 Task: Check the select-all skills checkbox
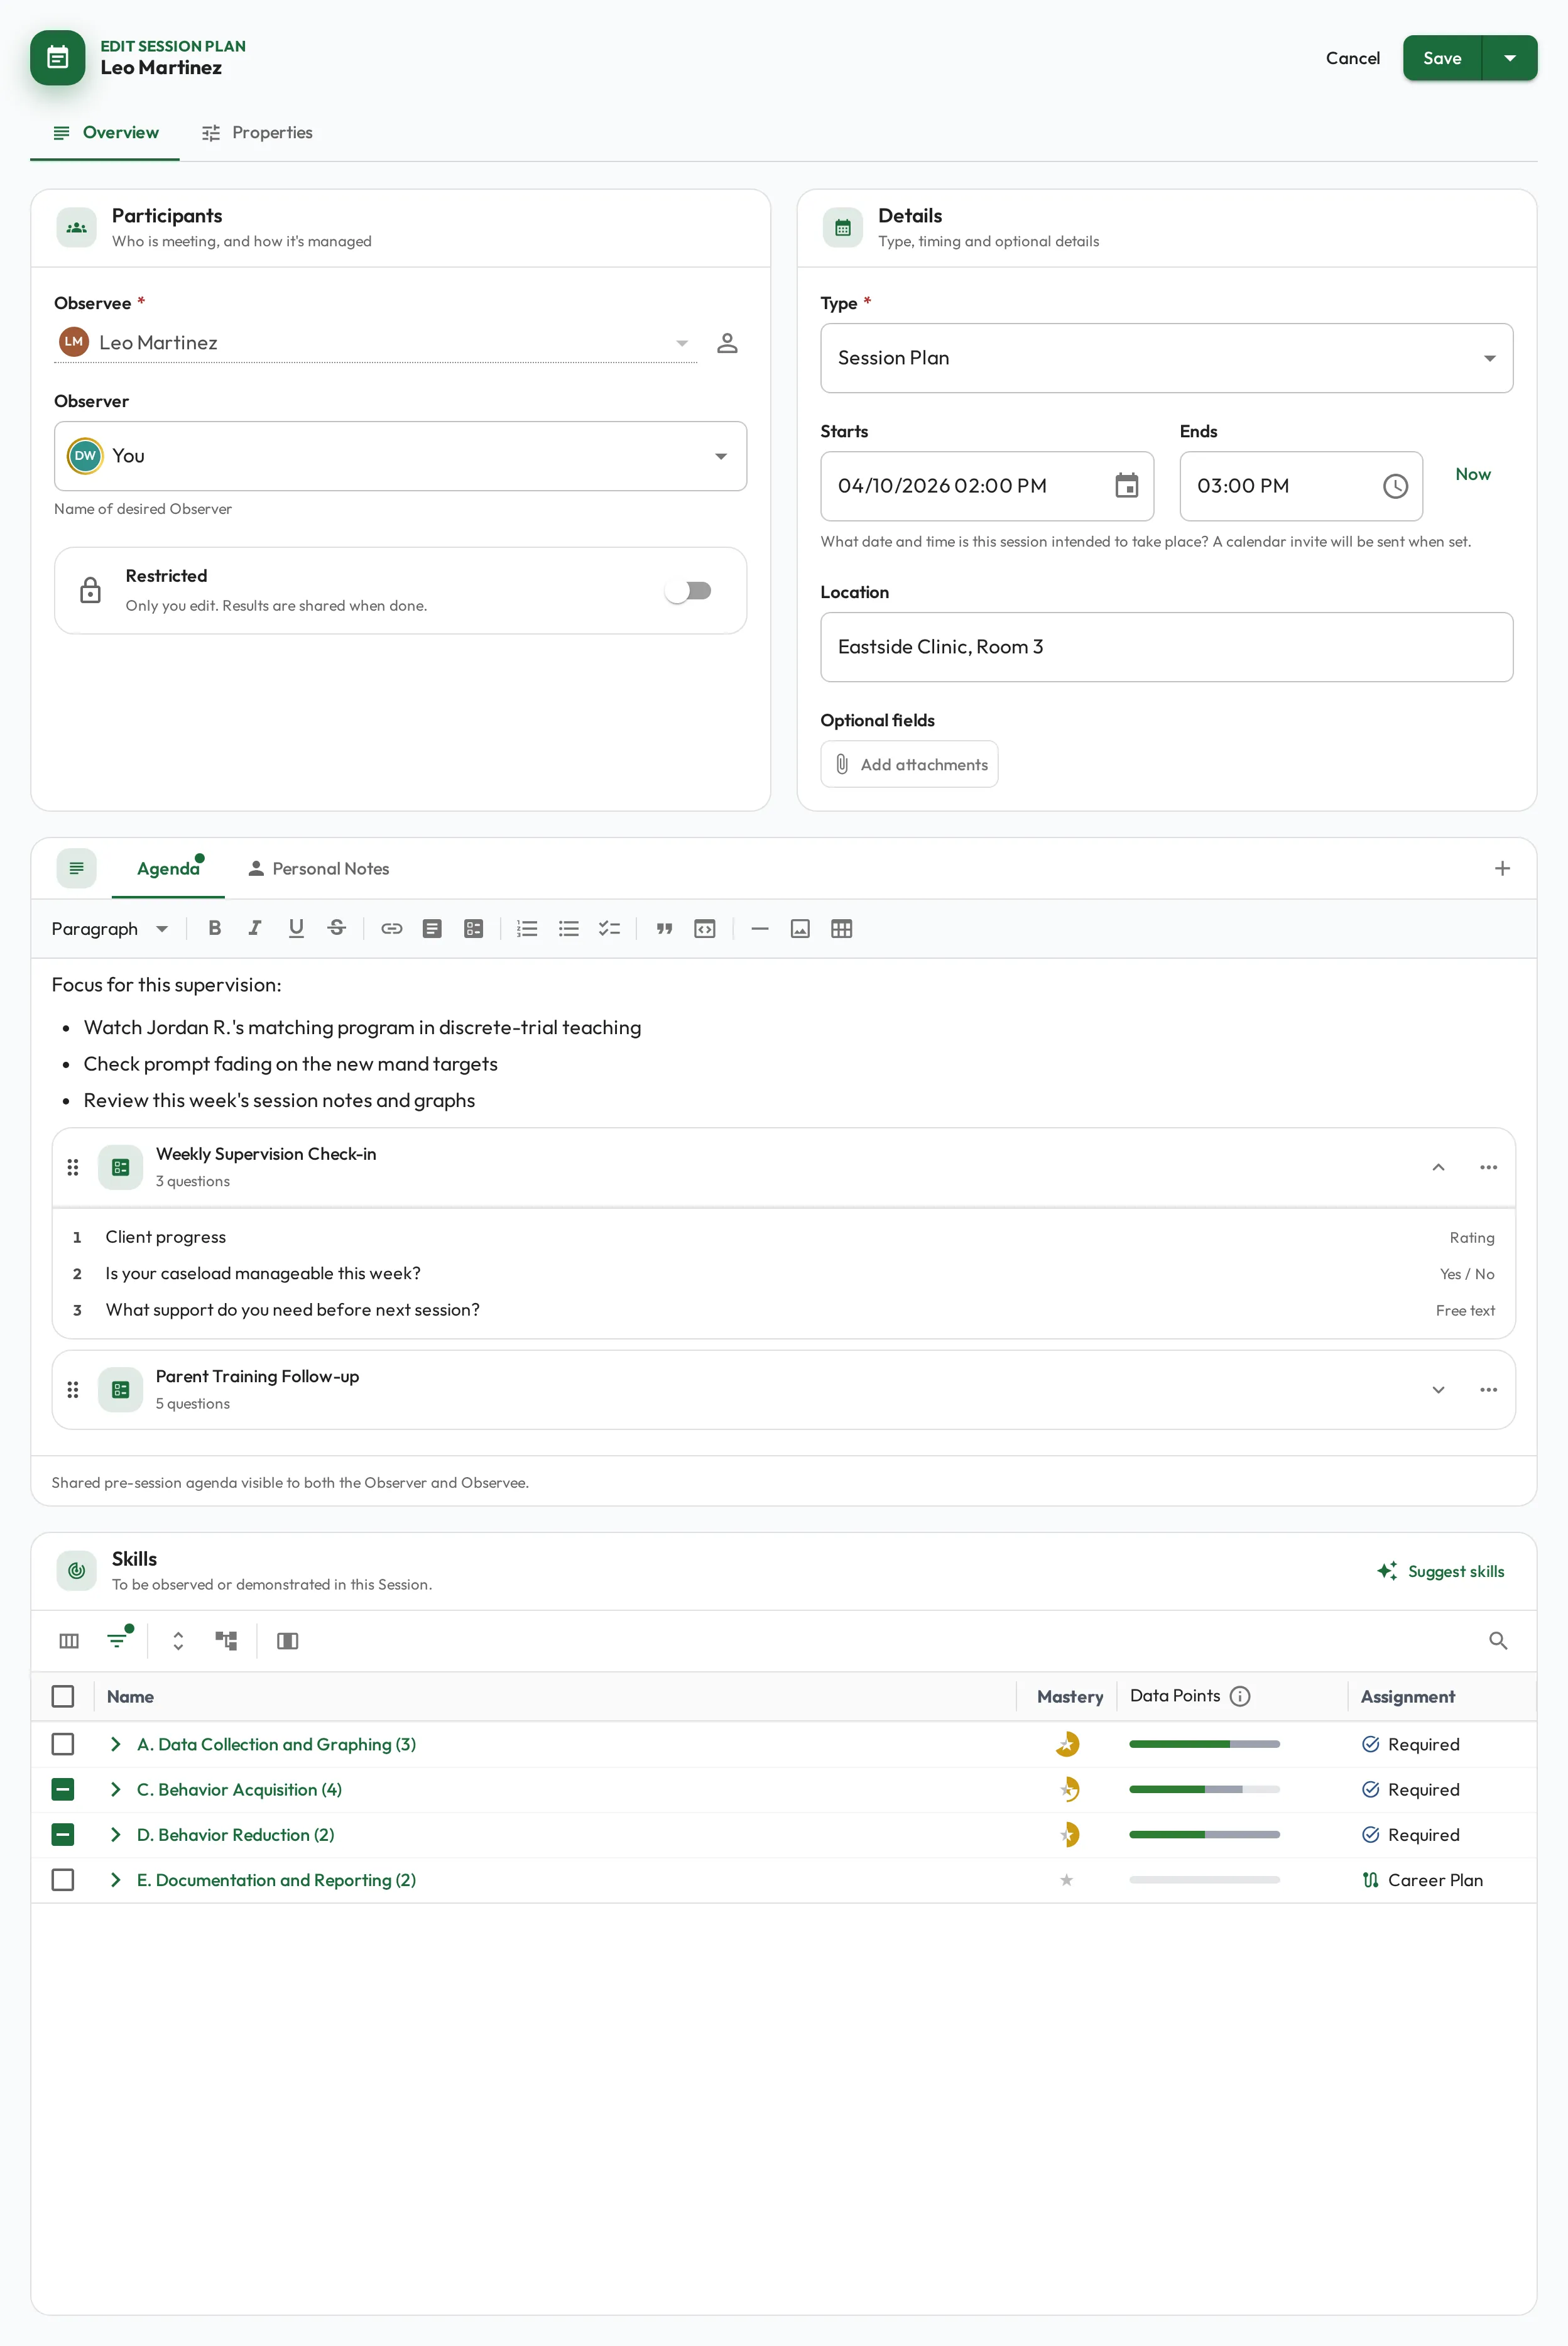[x=63, y=1696]
